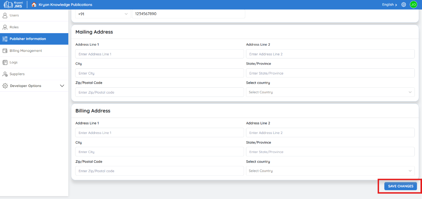The height and width of the screenshot is (199, 422).
Task: Open Billing Address Select Country dropdown
Action: (330, 171)
